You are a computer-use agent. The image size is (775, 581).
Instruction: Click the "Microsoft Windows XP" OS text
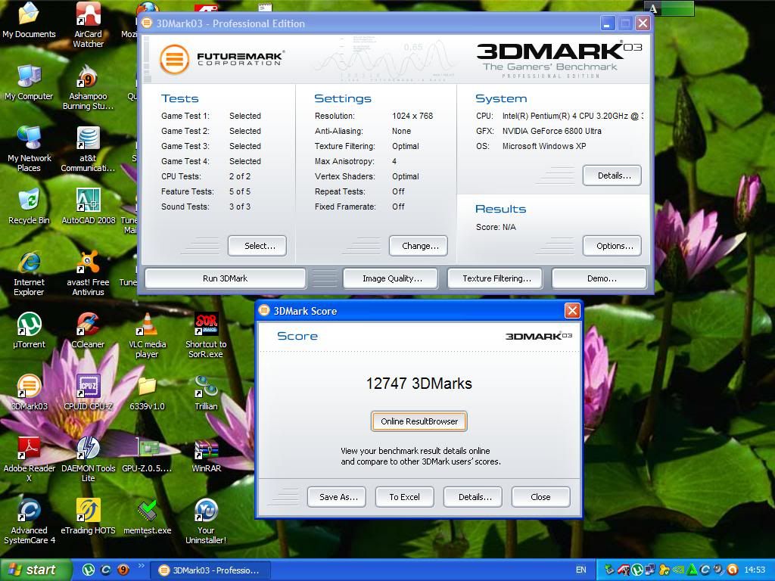(544, 146)
